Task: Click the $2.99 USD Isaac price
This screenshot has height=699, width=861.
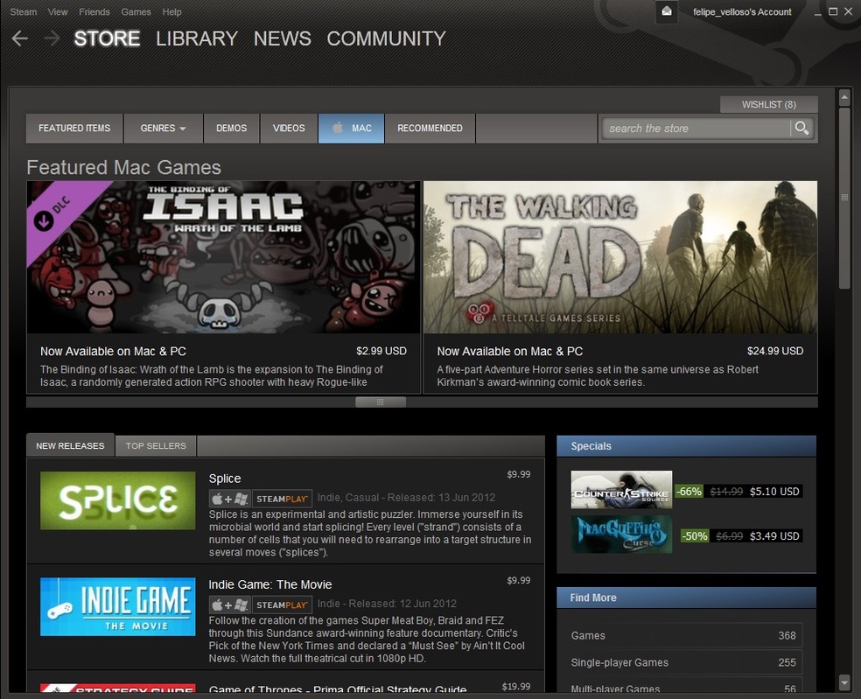Action: click(381, 351)
